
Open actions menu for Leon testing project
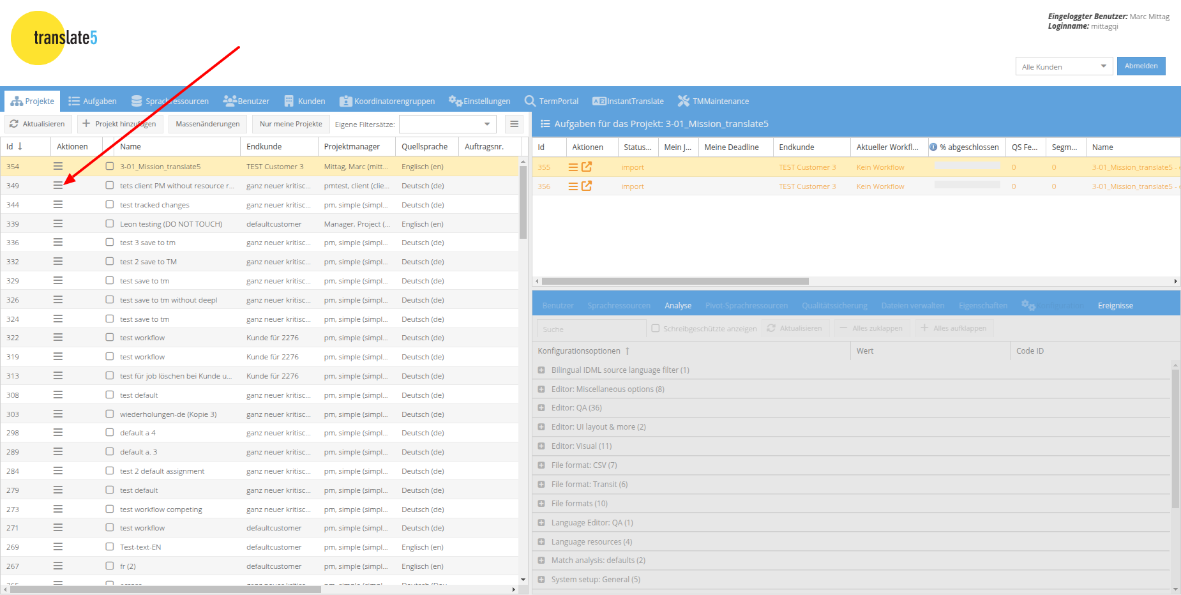click(x=58, y=223)
